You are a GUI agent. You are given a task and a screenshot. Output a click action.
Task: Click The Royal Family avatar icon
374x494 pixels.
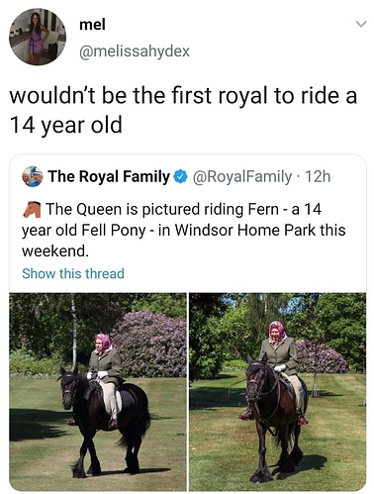point(33,176)
